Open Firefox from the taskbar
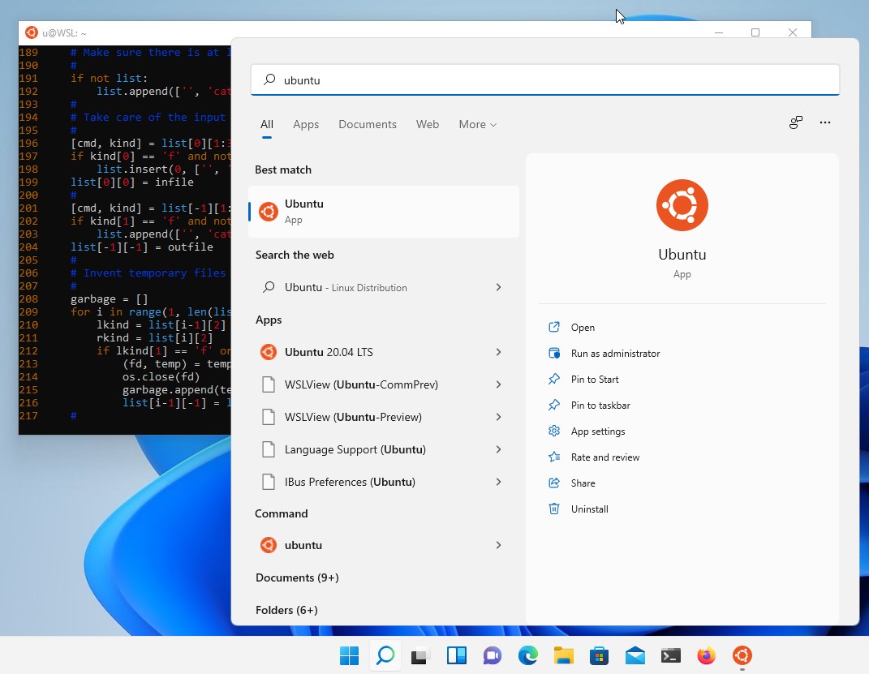 click(706, 655)
